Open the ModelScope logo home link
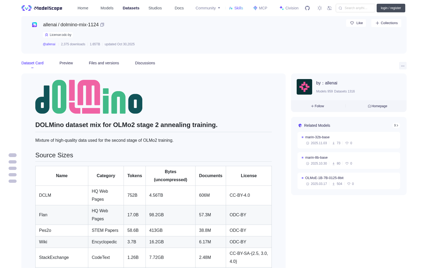Screen dimensions: 428x268 42,8
